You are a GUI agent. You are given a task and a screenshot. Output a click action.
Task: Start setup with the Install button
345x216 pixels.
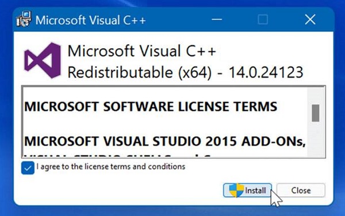click(247, 190)
